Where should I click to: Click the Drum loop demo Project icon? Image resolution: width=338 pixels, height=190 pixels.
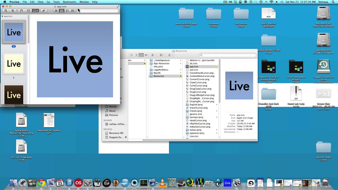296,67
